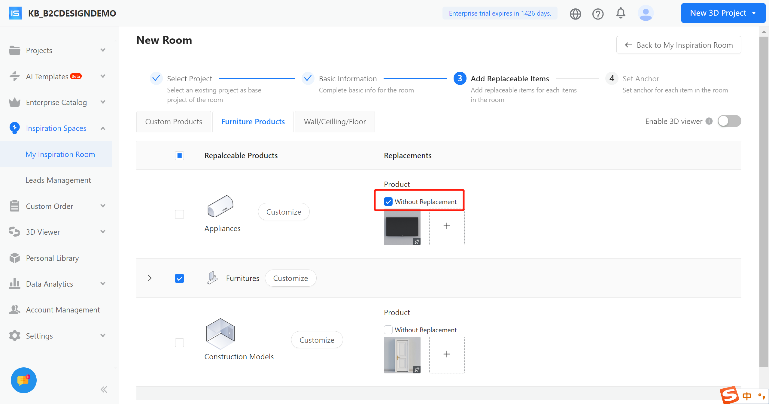Open the chat support bubble icon
This screenshot has width=769, height=404.
coord(24,380)
